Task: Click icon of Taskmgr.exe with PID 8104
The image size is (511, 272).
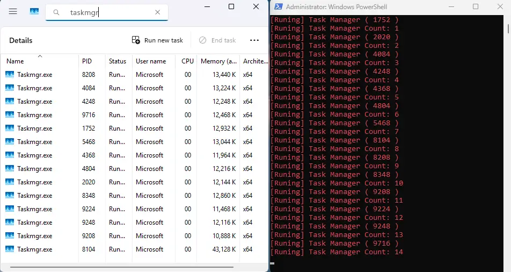Action: coord(10,249)
